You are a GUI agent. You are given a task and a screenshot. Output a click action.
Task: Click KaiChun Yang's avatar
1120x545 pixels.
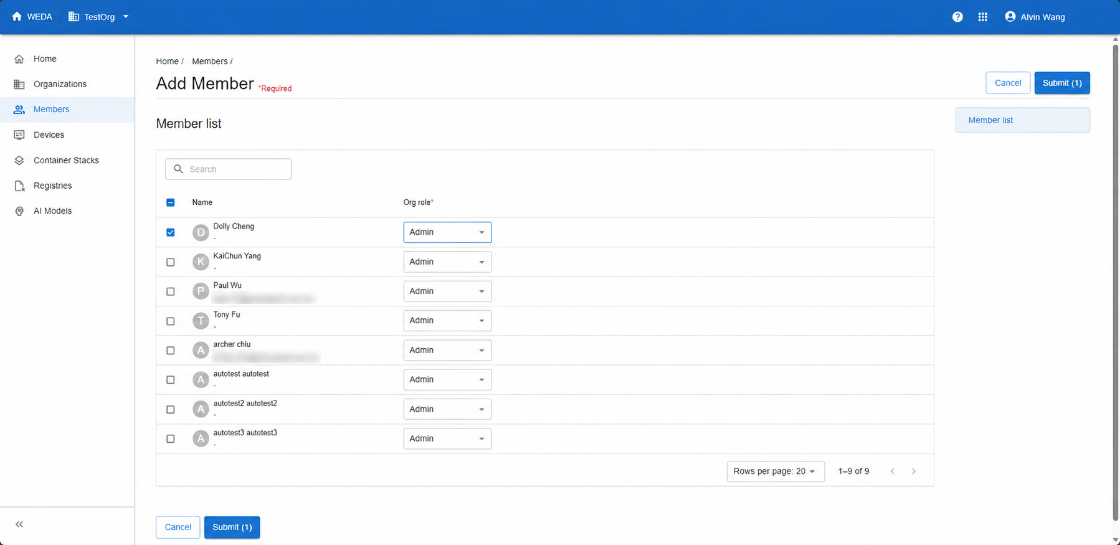point(201,262)
